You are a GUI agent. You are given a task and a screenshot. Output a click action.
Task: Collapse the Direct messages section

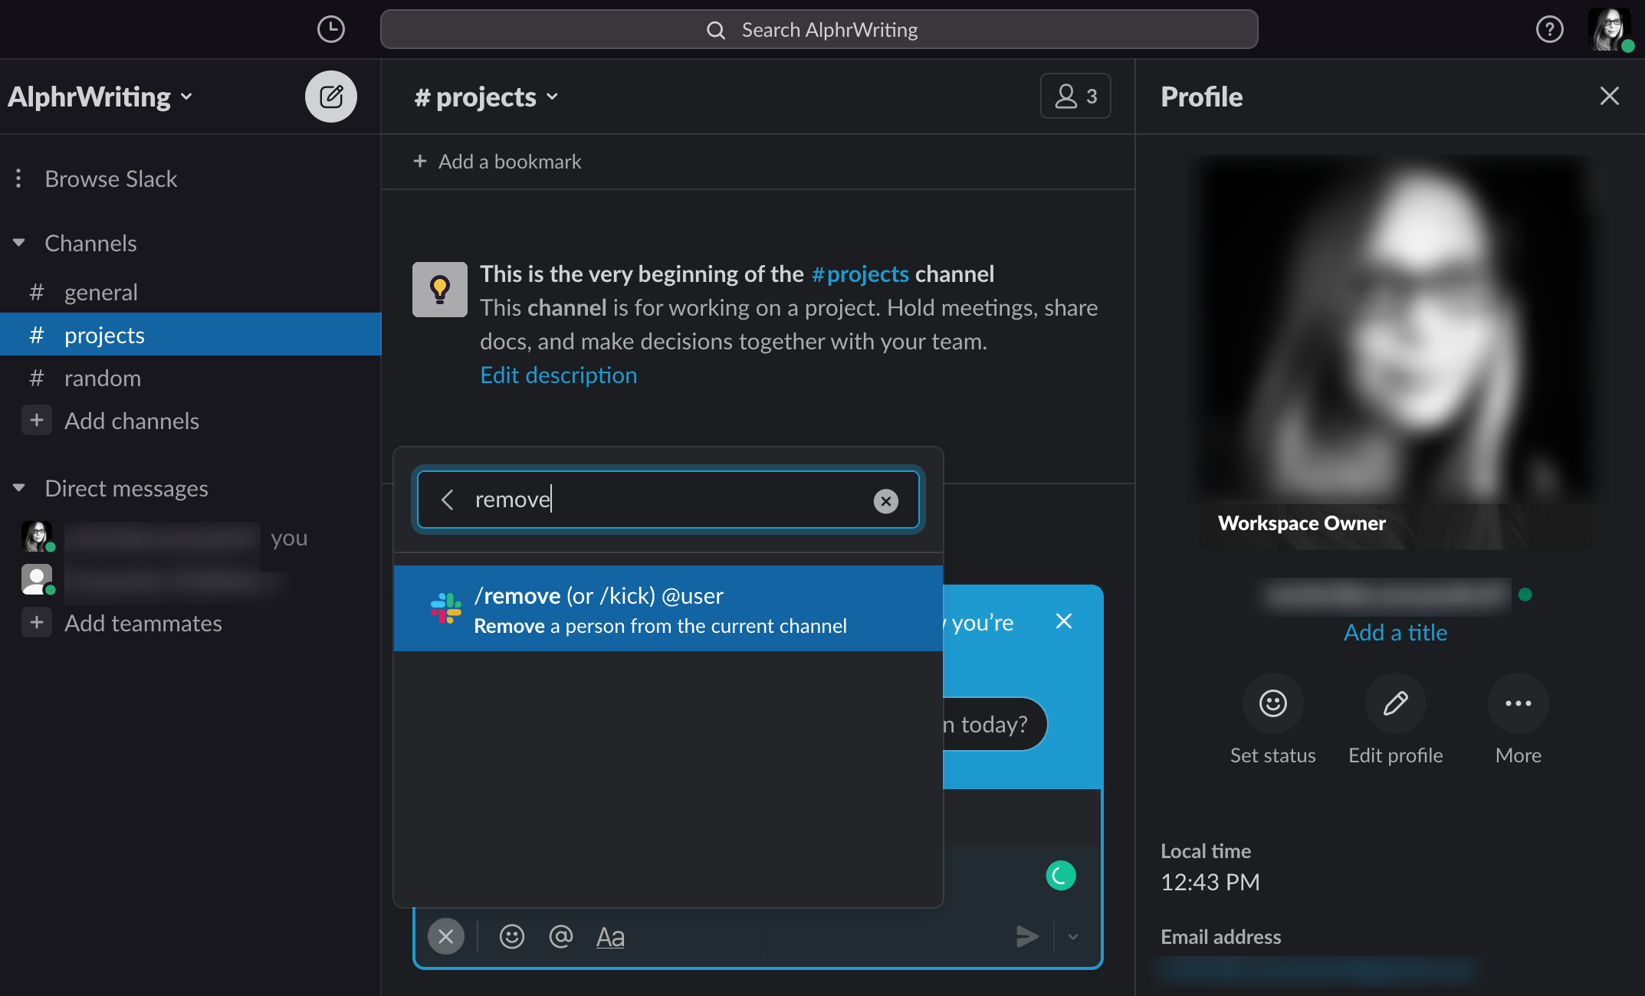pos(19,488)
